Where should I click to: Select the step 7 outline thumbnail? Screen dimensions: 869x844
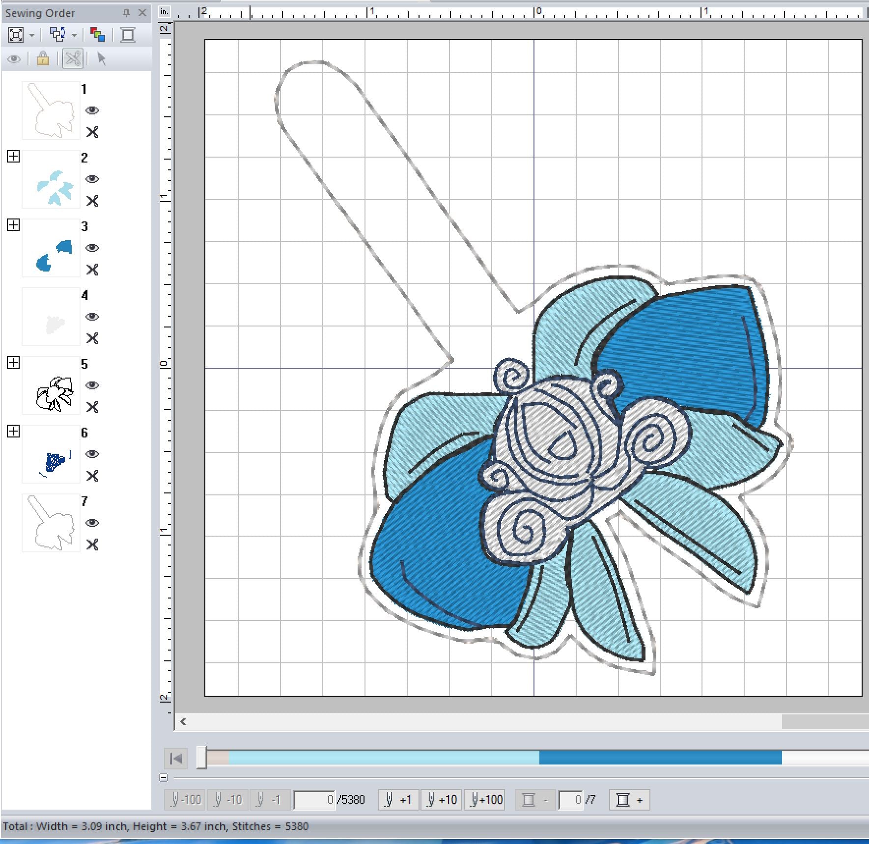click(51, 523)
